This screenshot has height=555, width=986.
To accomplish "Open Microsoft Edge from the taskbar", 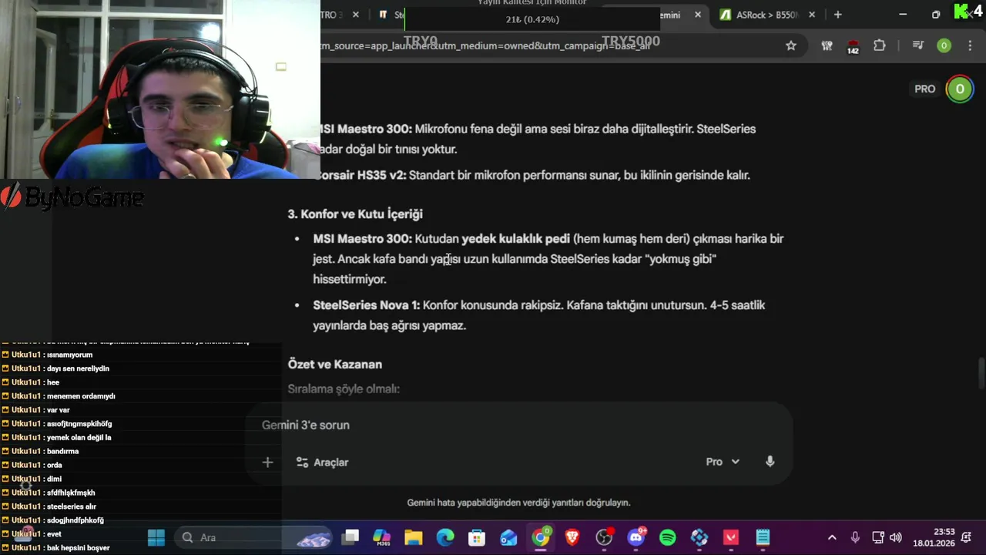I will 445,537.
